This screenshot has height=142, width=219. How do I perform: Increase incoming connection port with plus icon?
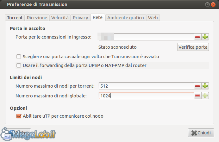205,37
